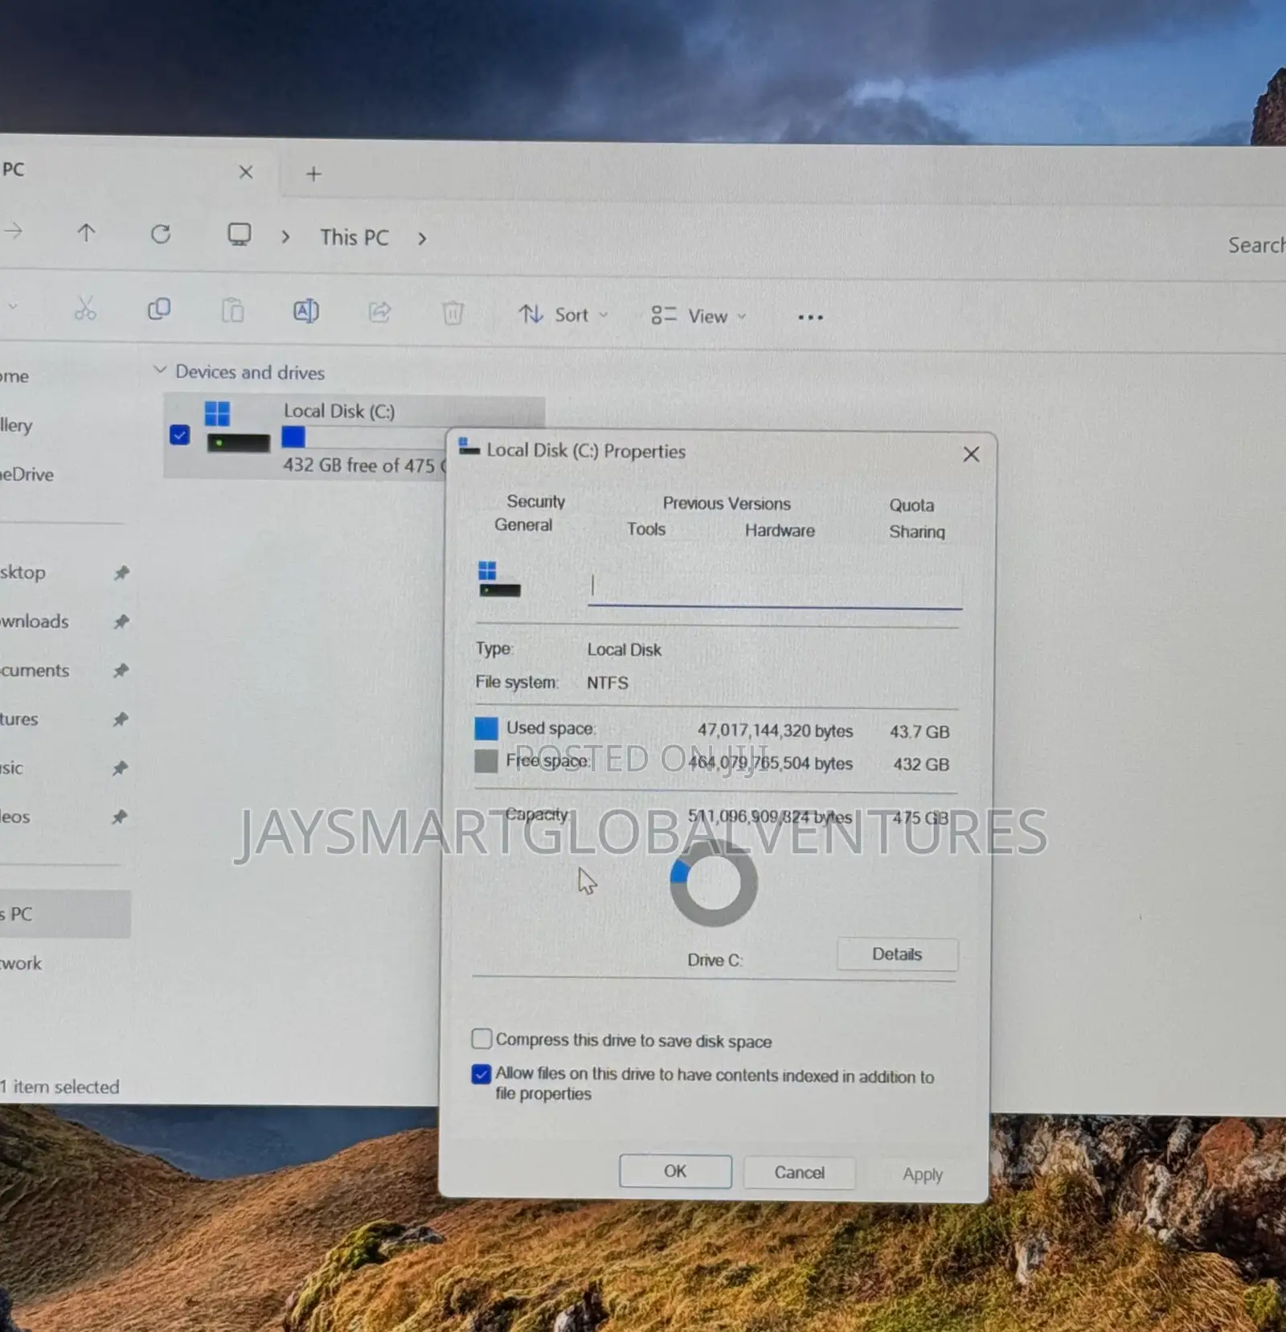The height and width of the screenshot is (1332, 1286).
Task: Click the Rename icon in toolbar
Action: tap(305, 311)
